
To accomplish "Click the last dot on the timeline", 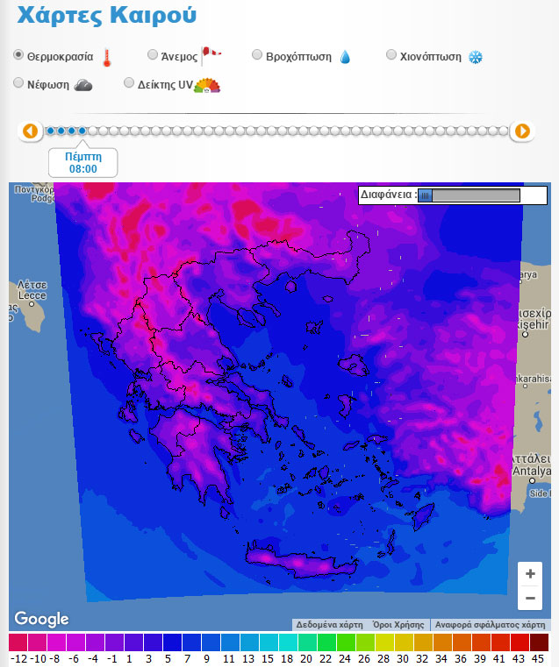I will (x=503, y=131).
